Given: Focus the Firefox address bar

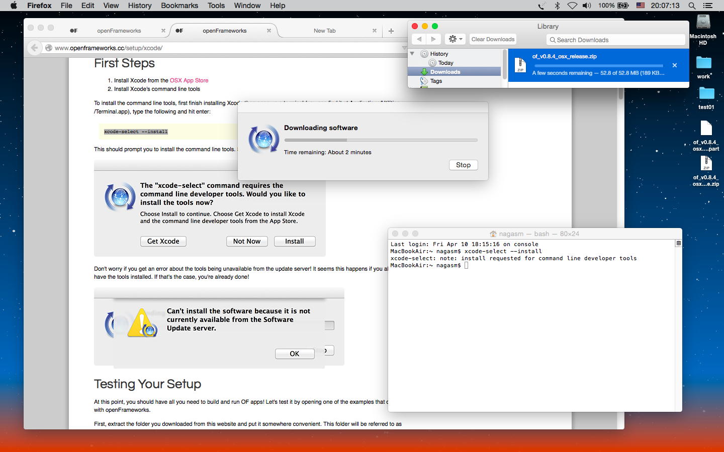Looking at the screenshot, I should 226,48.
